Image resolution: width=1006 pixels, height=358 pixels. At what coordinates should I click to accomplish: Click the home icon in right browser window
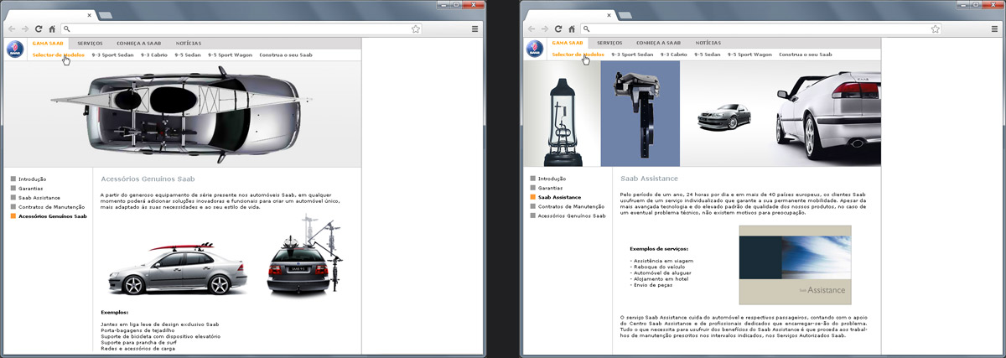tap(572, 29)
